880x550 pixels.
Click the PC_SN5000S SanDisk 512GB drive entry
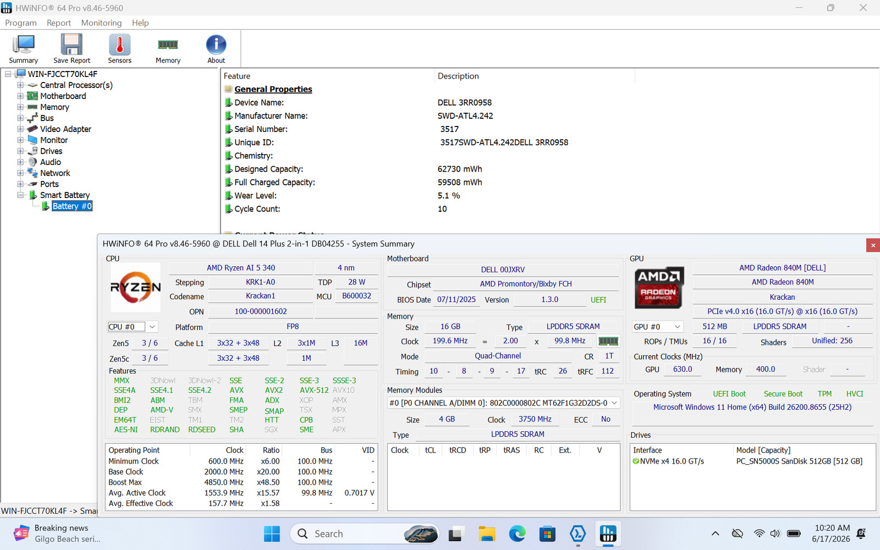point(799,461)
